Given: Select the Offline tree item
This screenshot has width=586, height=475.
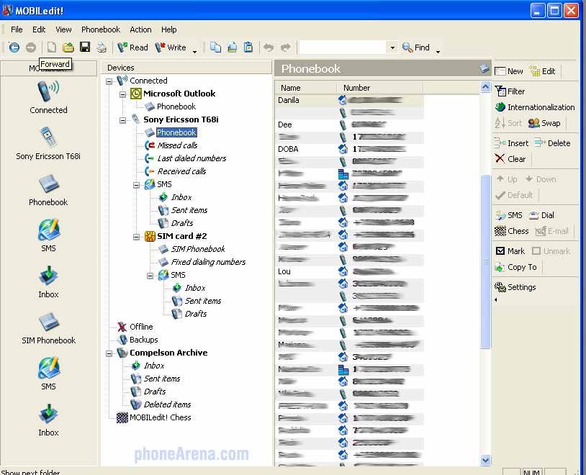Looking at the screenshot, I should (141, 327).
